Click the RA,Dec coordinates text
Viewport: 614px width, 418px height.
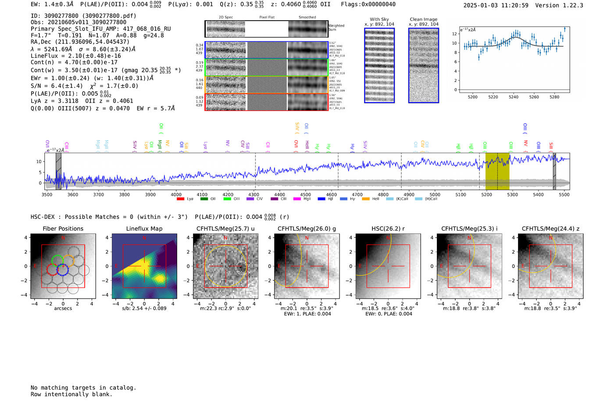(x=83, y=42)
